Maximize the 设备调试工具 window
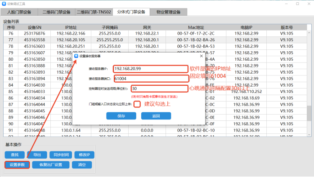The width and height of the screenshot is (314, 177). [297, 4]
